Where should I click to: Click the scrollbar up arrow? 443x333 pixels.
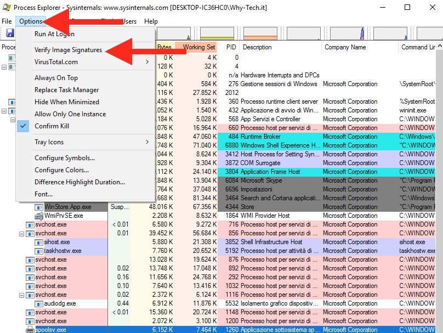[x=440, y=46]
